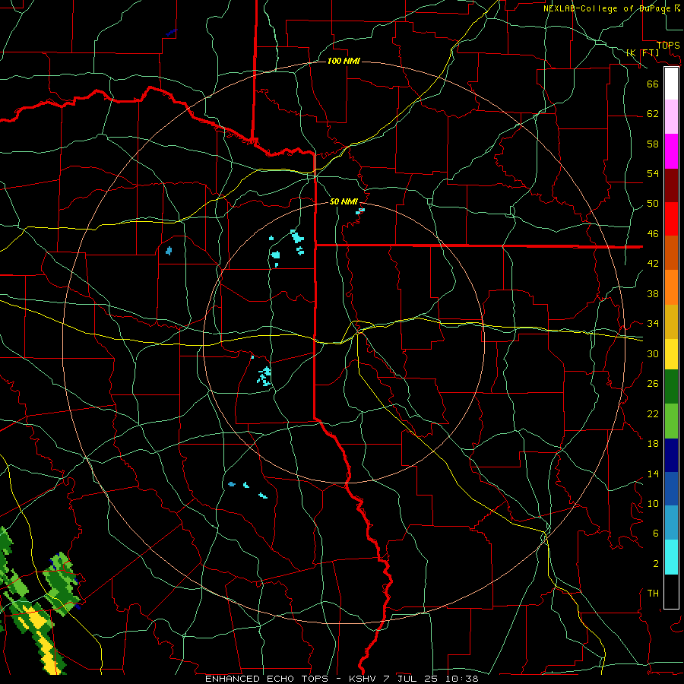The height and width of the screenshot is (684, 684).
Task: Click the cyan echo cluster south of radar center-left
Action: 264,377
